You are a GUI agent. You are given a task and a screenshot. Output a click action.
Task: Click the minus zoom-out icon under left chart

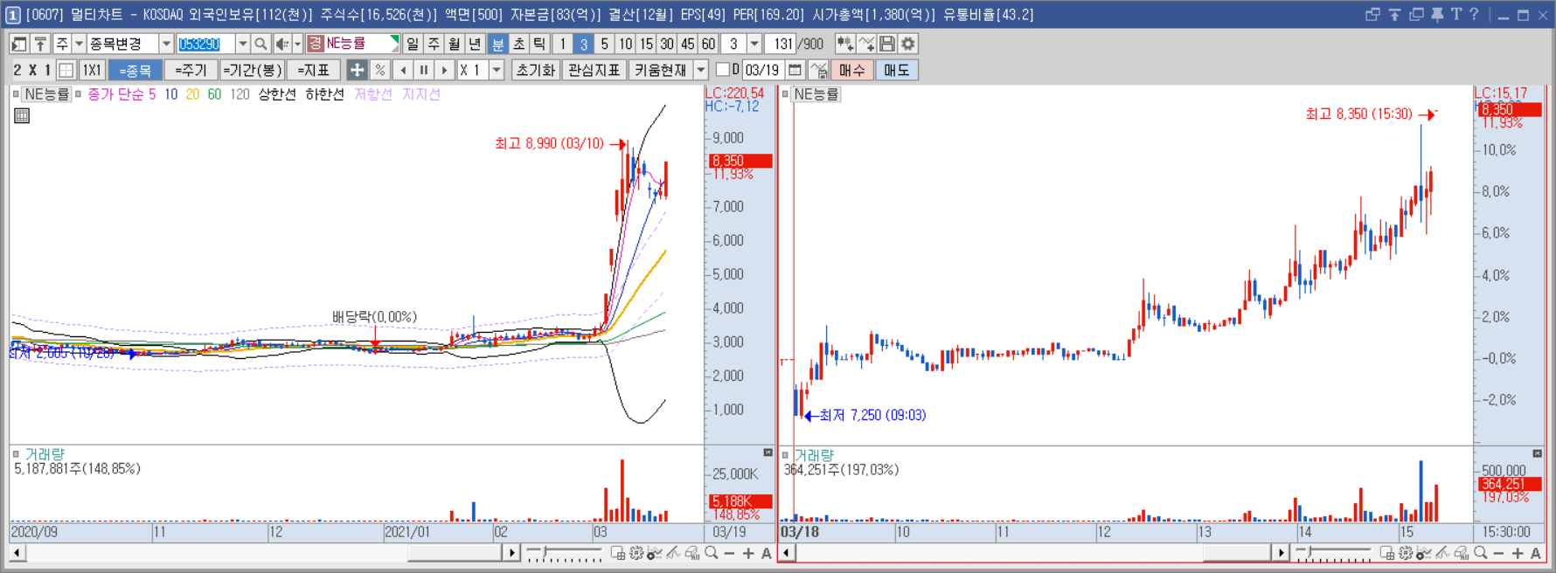coord(730,553)
